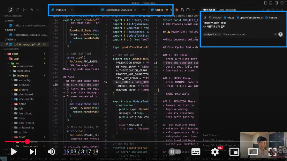This screenshot has height=161, width=287.
Task: Select the tdd.ts editor tab
Action: tap(159, 10)
